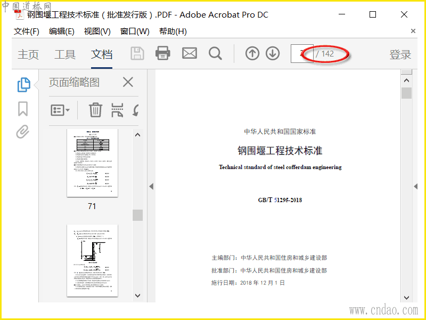
Task: Click document scroll down arrow
Action: coord(406,298)
